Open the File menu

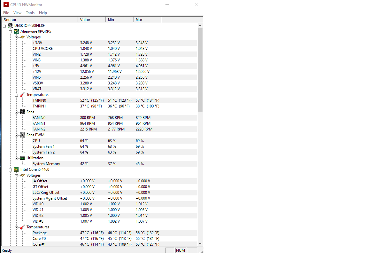click(6, 13)
